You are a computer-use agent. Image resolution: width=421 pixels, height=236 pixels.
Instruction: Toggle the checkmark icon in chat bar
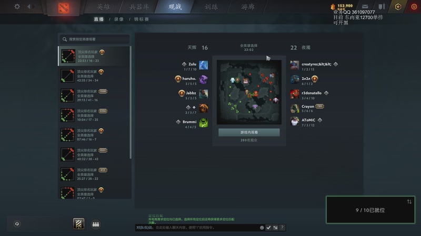[268, 228]
